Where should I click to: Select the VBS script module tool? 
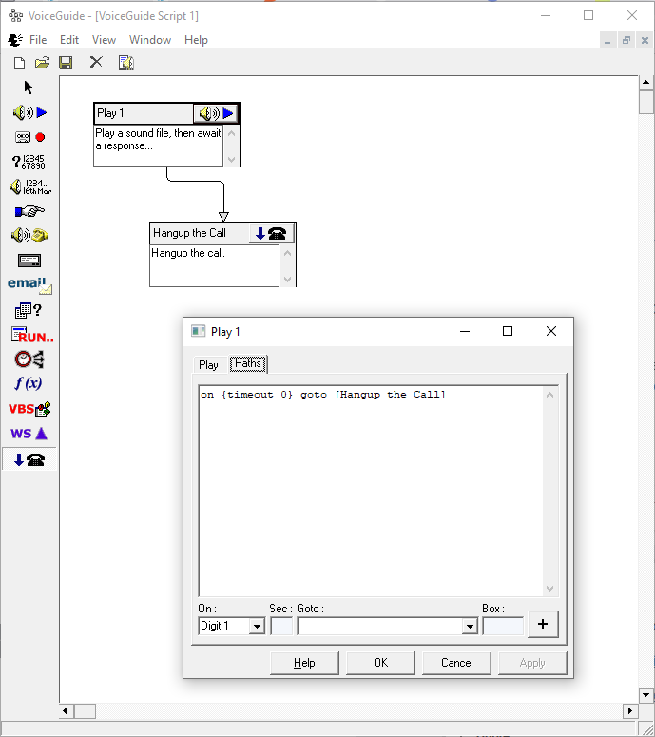(29, 409)
